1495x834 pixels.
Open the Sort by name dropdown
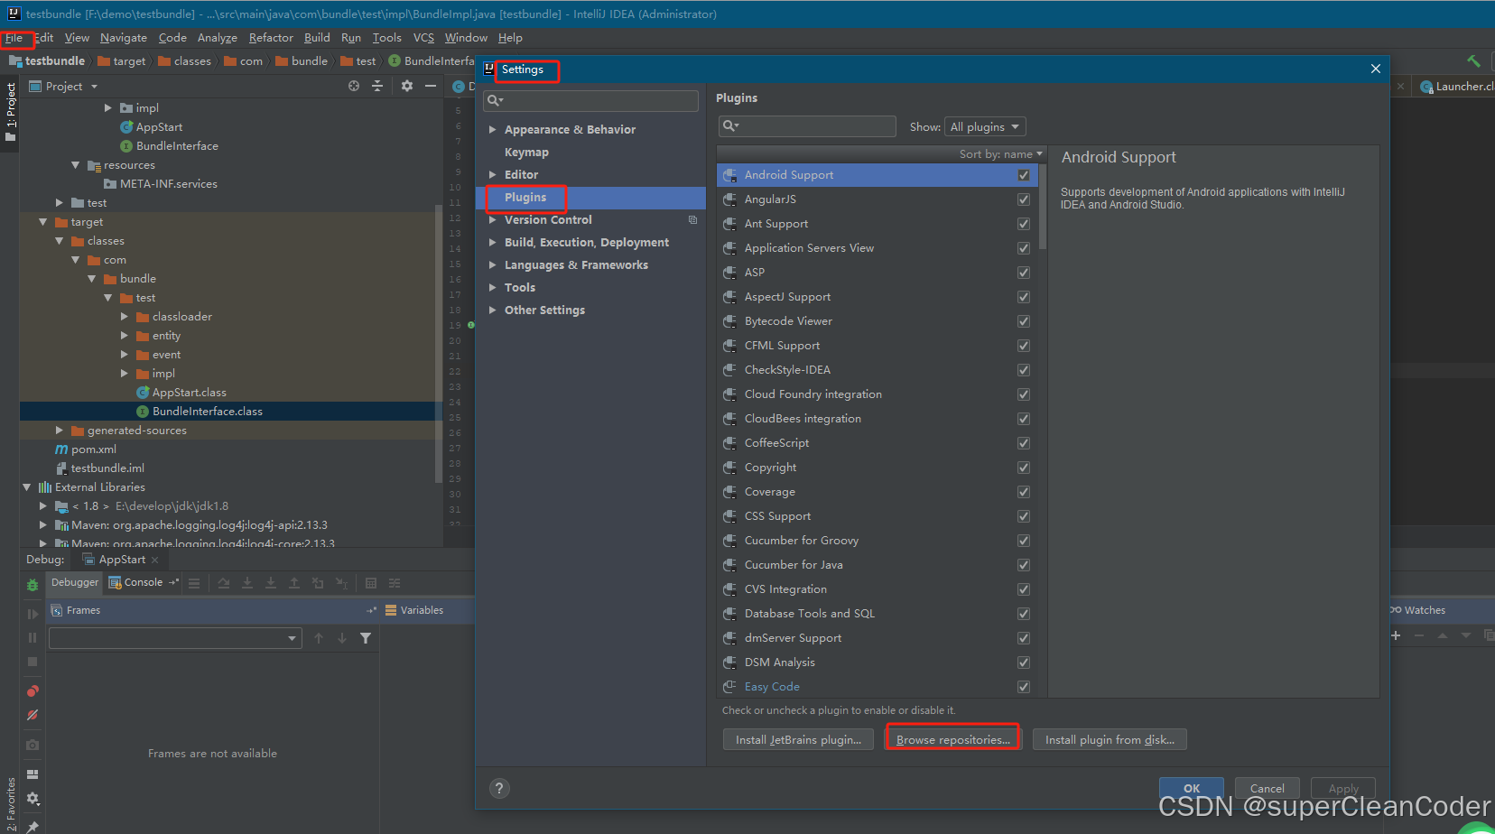(x=1000, y=154)
